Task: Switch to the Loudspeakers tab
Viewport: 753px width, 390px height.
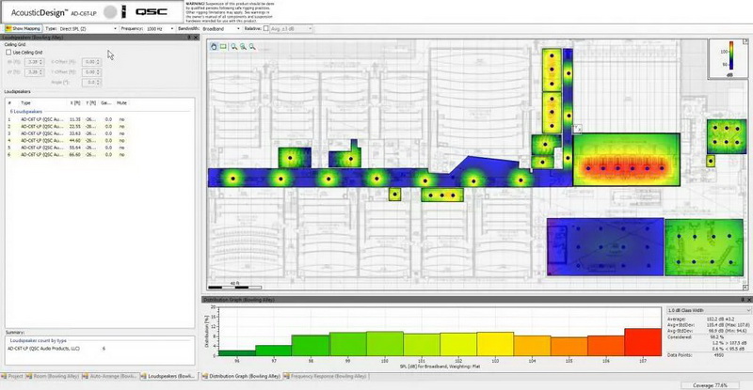Action: click(x=168, y=376)
